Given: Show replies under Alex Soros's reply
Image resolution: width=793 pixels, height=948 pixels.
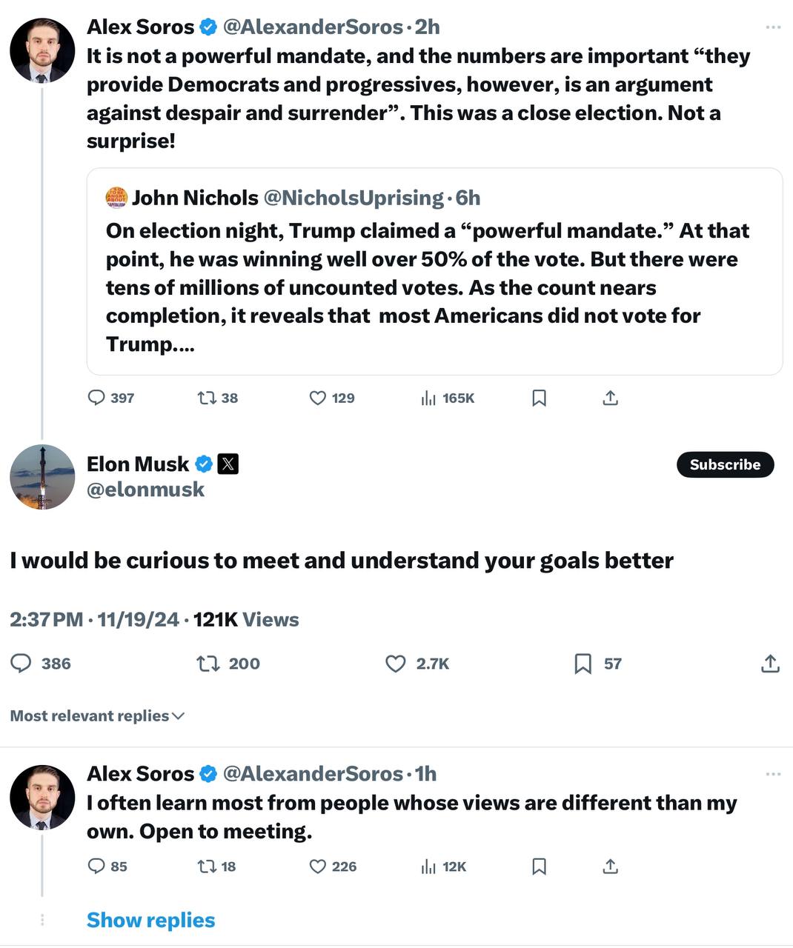Looking at the screenshot, I should 150,920.
